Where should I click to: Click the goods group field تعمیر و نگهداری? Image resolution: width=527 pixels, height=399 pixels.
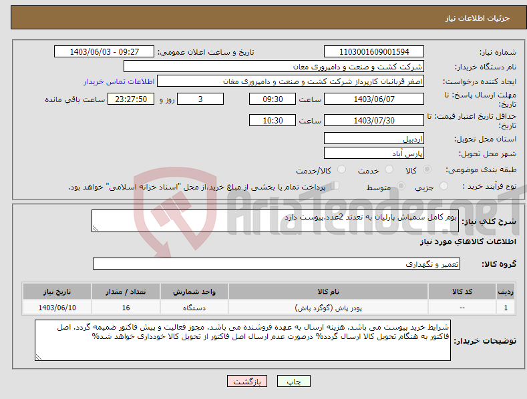(277, 264)
